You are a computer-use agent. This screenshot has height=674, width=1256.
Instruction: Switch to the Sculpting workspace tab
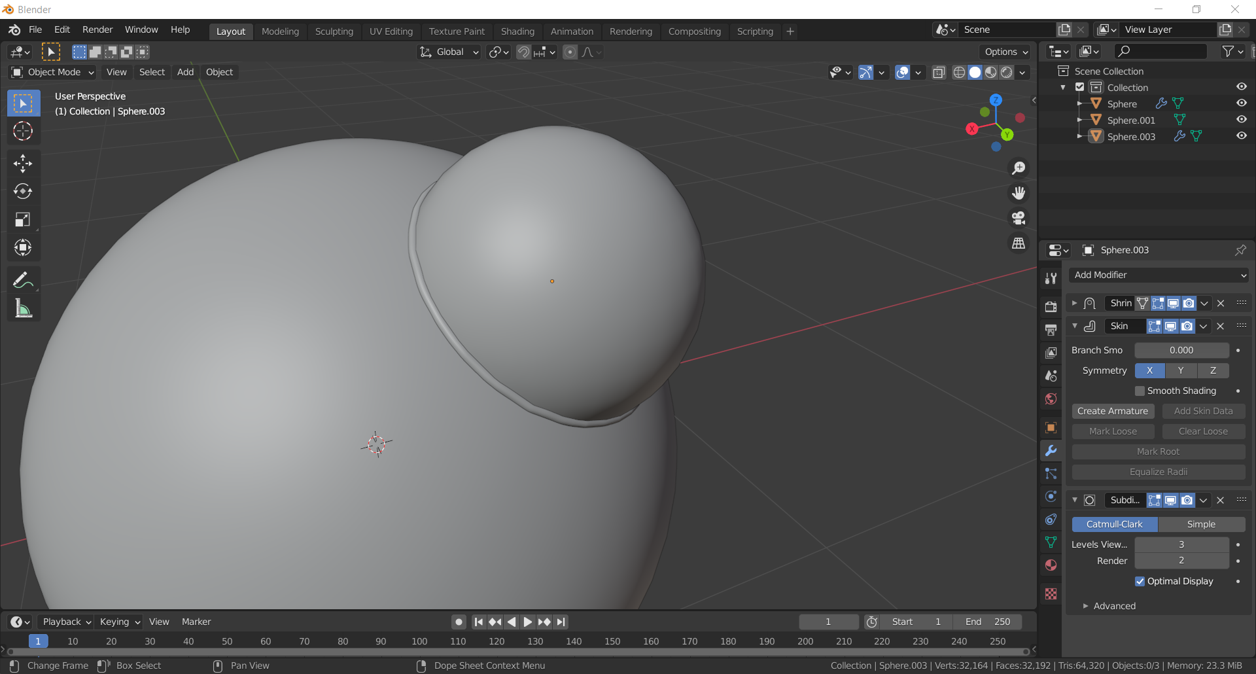pyautogui.click(x=334, y=31)
